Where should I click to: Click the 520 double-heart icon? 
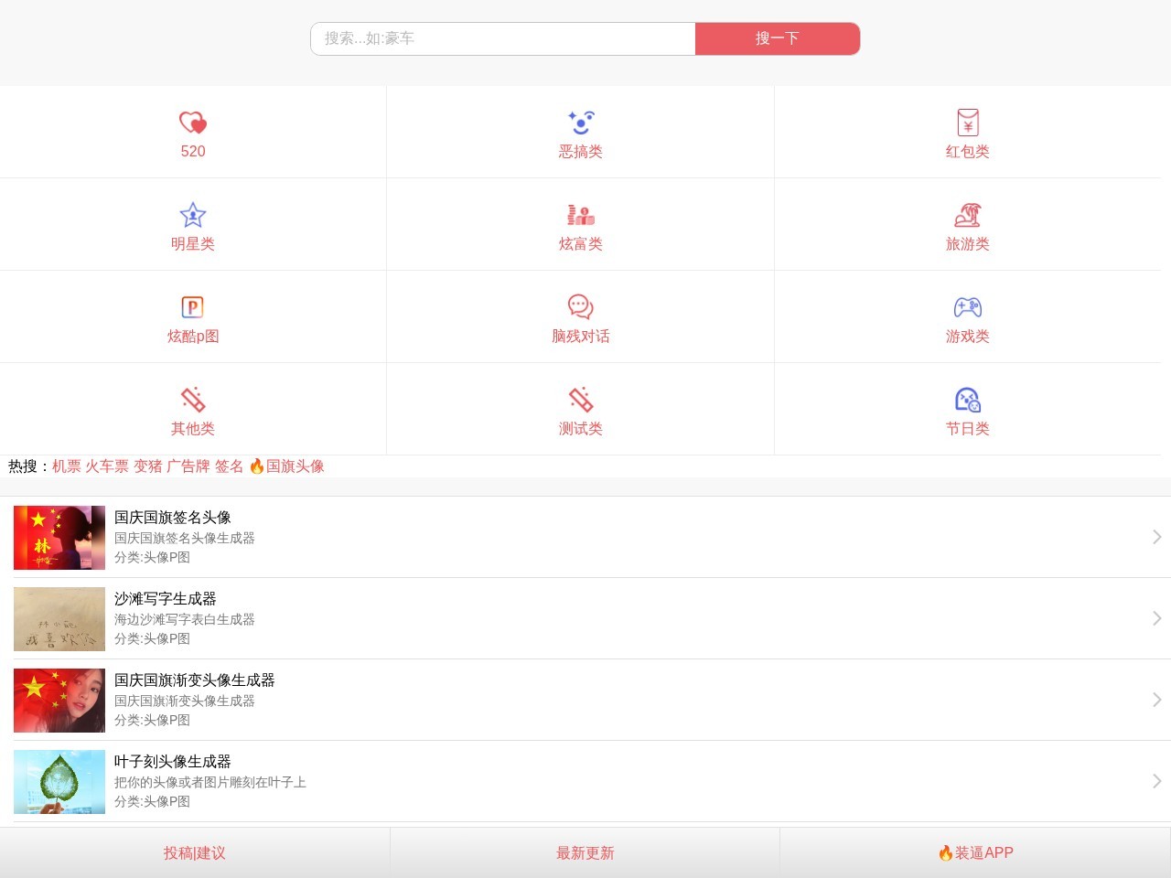(193, 123)
